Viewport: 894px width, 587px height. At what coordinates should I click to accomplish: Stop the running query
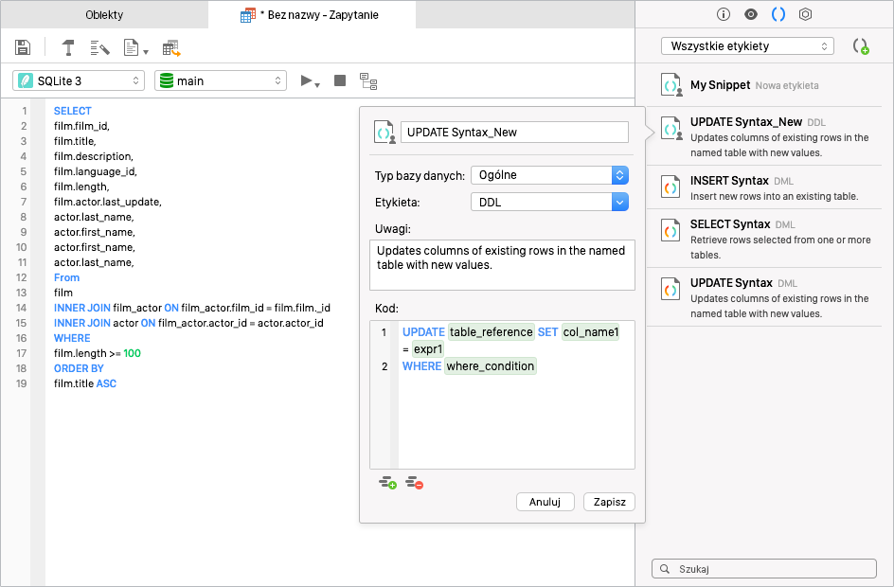(340, 80)
